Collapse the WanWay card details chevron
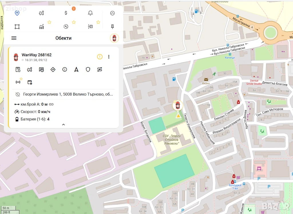 [64, 124]
